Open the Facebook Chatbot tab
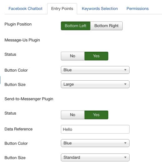Screen dimensions: 162x165 [x=25, y=9]
